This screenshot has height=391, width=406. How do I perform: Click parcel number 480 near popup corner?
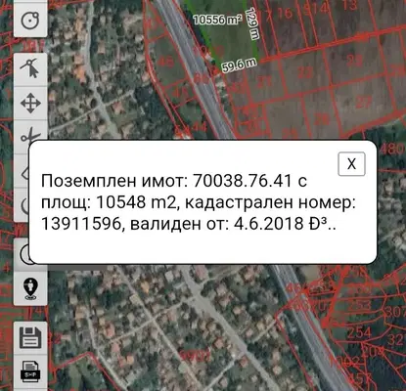pos(392,149)
